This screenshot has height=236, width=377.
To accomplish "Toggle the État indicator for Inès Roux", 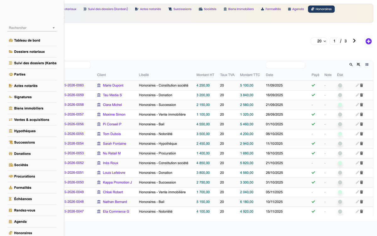I will (x=340, y=163).
